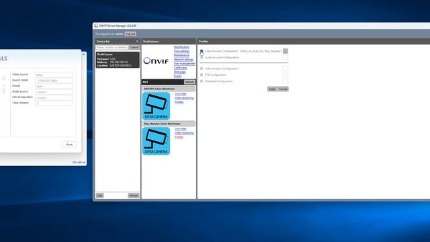Open Live video for Rtsp stream

click(181, 128)
